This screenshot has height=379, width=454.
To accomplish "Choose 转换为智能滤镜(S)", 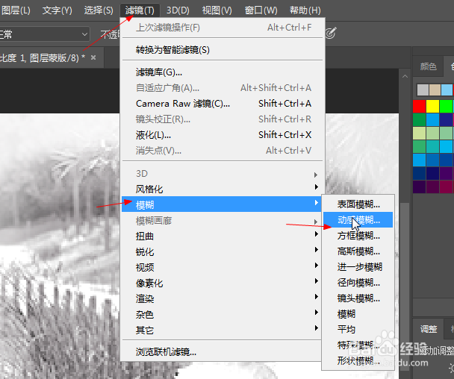I will 223,50.
